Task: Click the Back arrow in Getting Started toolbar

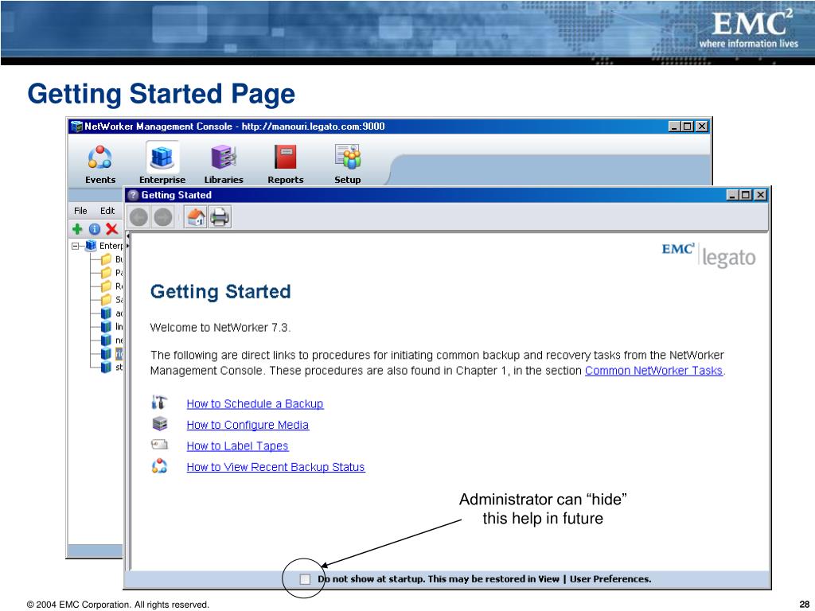Action: tap(138, 216)
